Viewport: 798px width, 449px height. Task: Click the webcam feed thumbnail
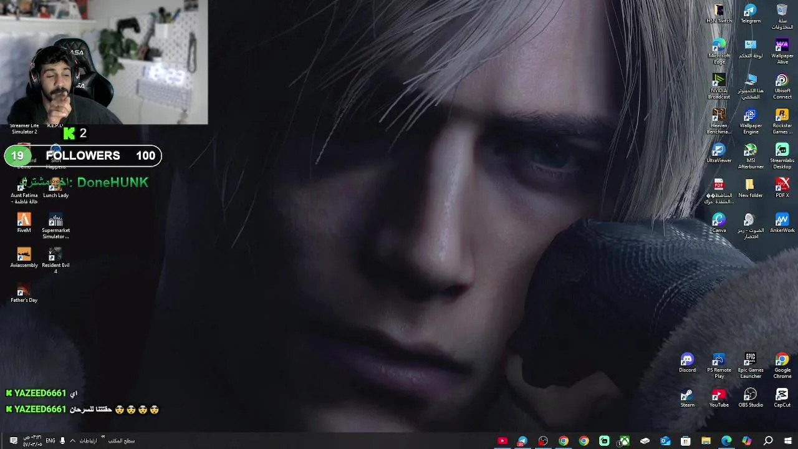click(103, 62)
